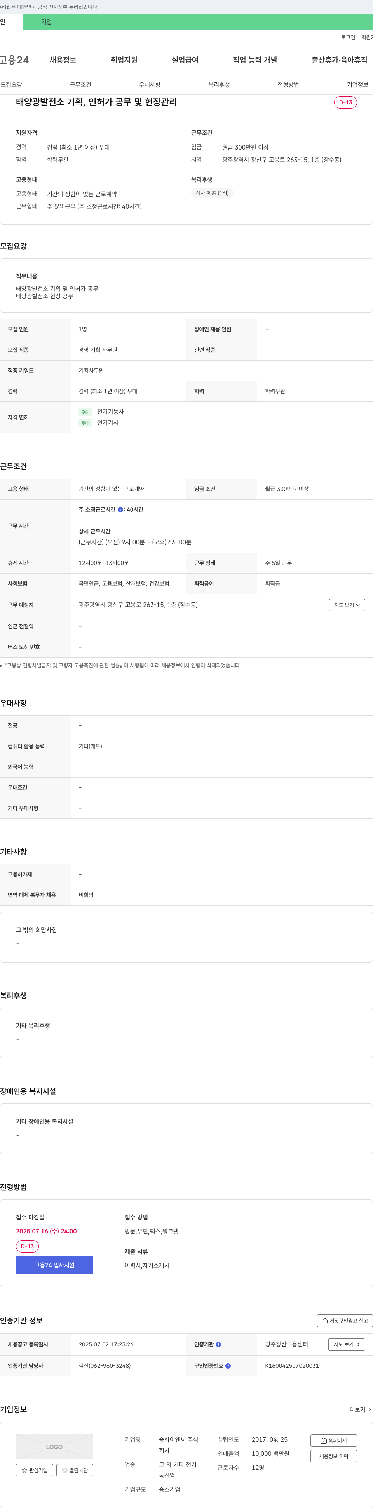The image size is (373, 1508).
Task: Click the deadline text 2025.07.16 (수) 24:00
Action: click(46, 1231)
